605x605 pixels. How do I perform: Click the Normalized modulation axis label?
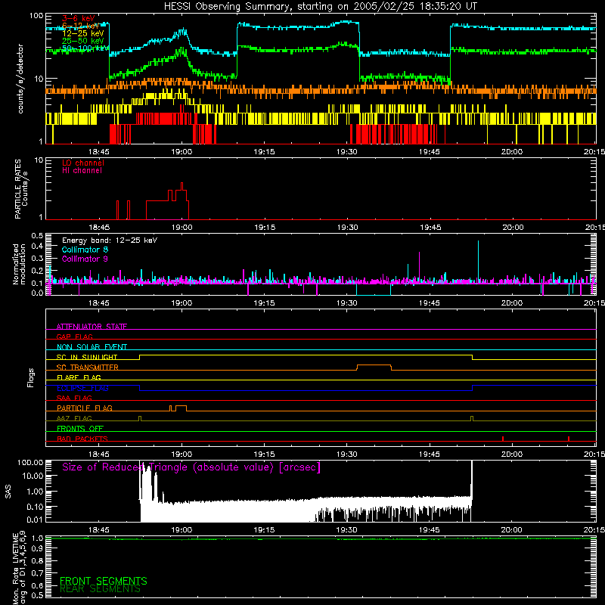tap(19, 264)
